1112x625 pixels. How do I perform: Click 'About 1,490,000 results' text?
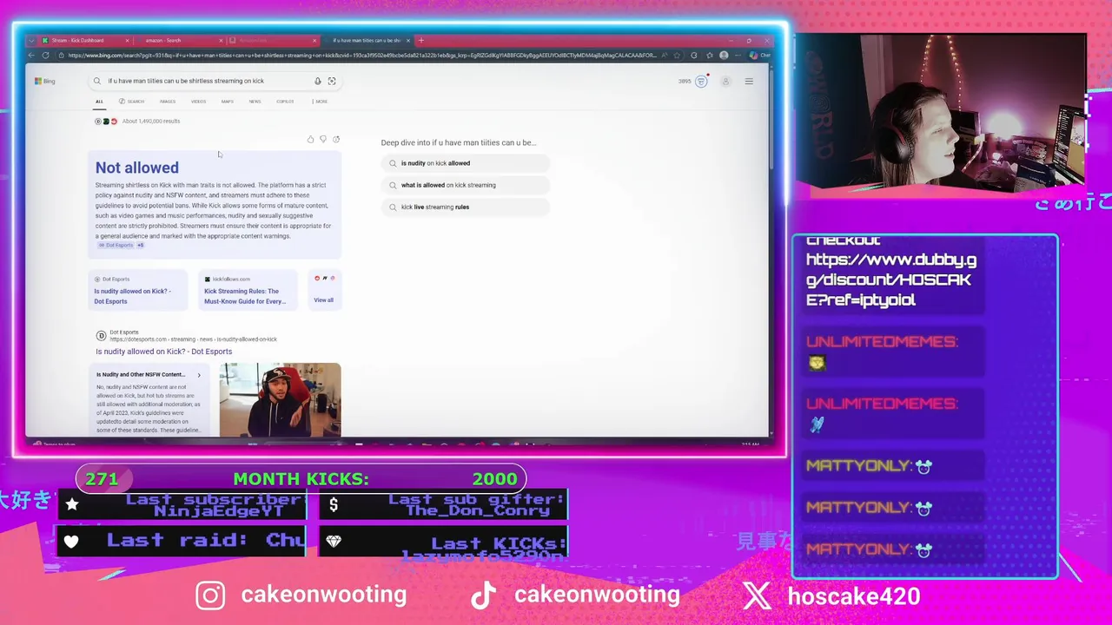point(151,122)
